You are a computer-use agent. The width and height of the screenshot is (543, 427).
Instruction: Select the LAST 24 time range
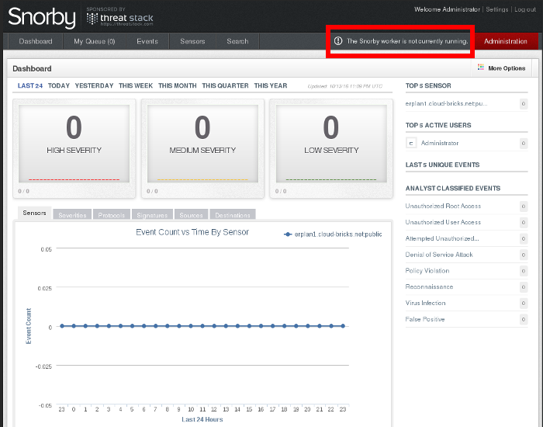(x=30, y=85)
